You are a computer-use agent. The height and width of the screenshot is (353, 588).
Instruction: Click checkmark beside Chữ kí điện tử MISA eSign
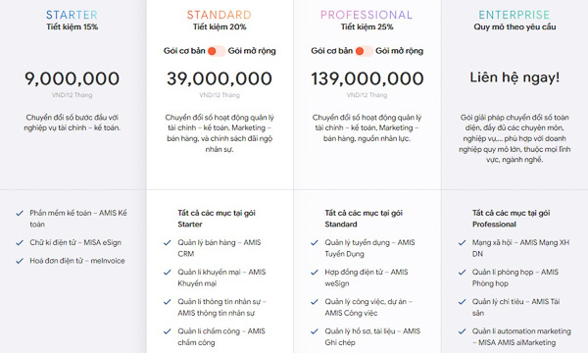pos(20,243)
